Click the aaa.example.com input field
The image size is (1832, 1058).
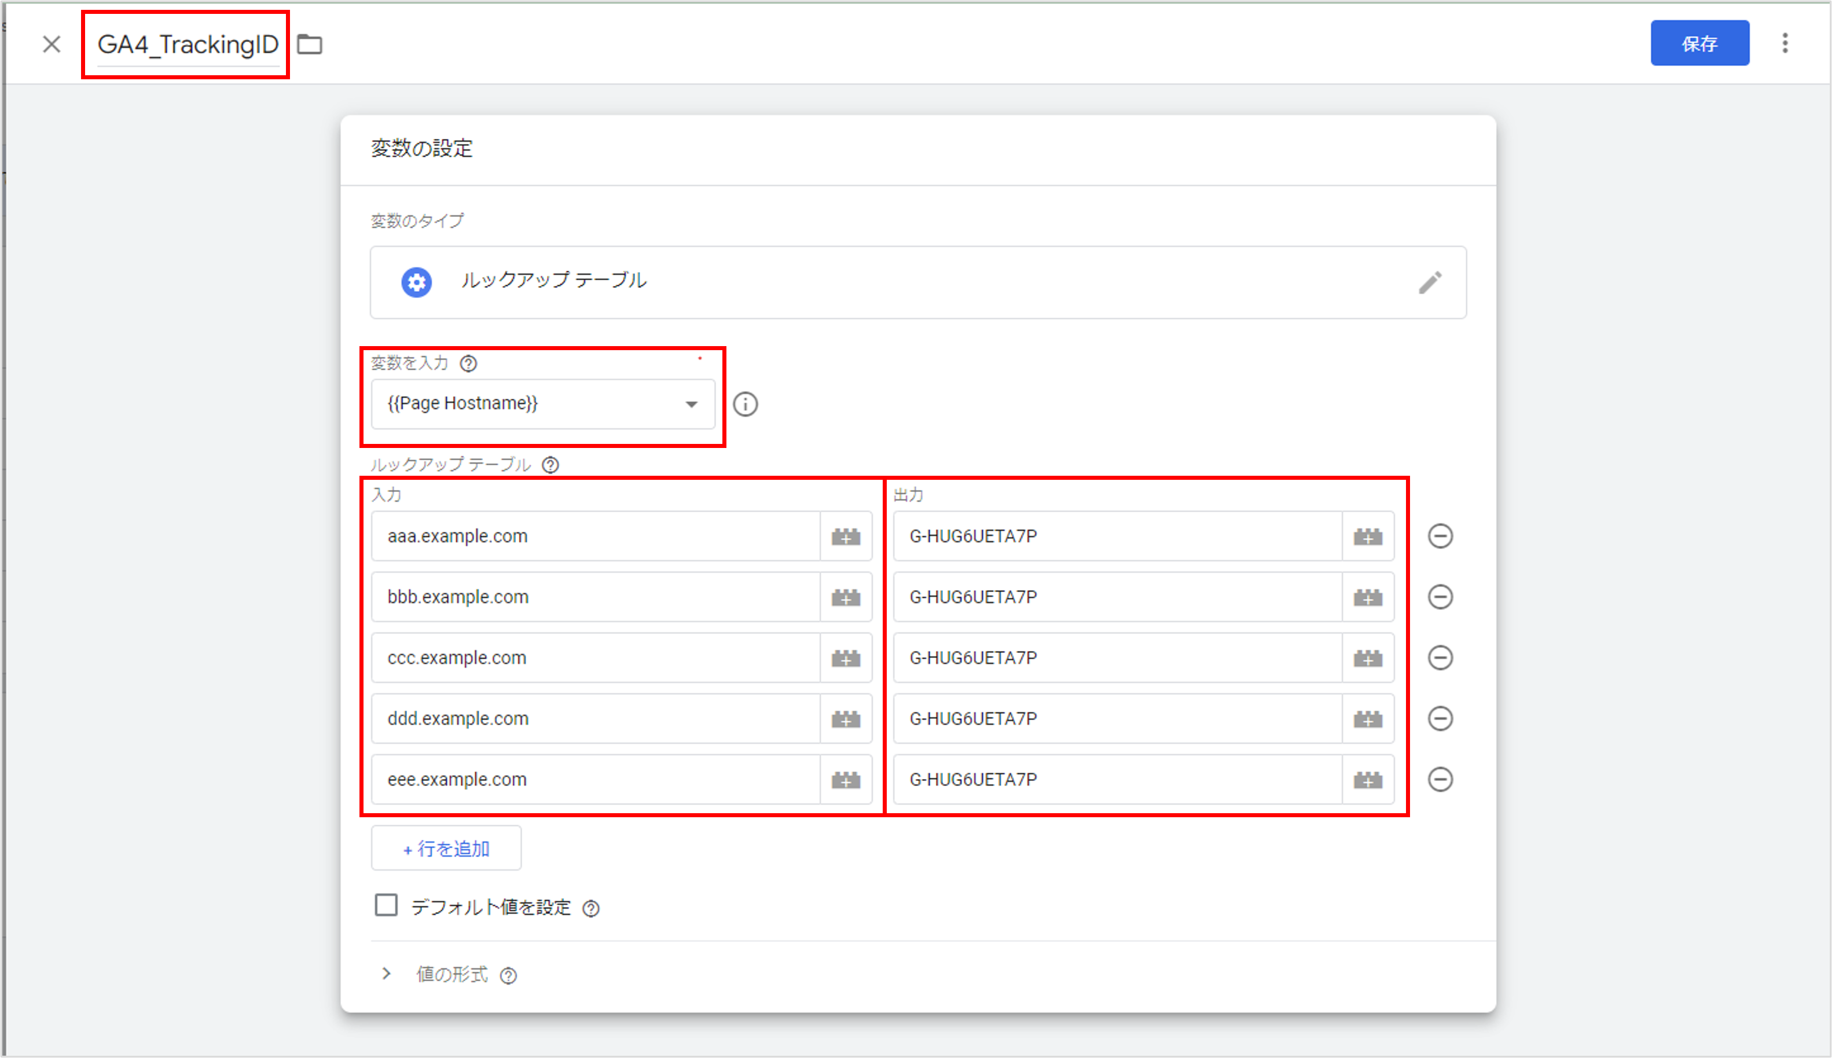click(x=595, y=537)
